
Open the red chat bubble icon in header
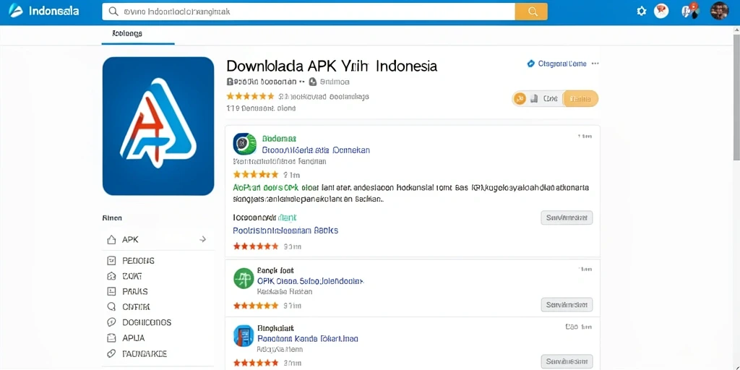[661, 12]
